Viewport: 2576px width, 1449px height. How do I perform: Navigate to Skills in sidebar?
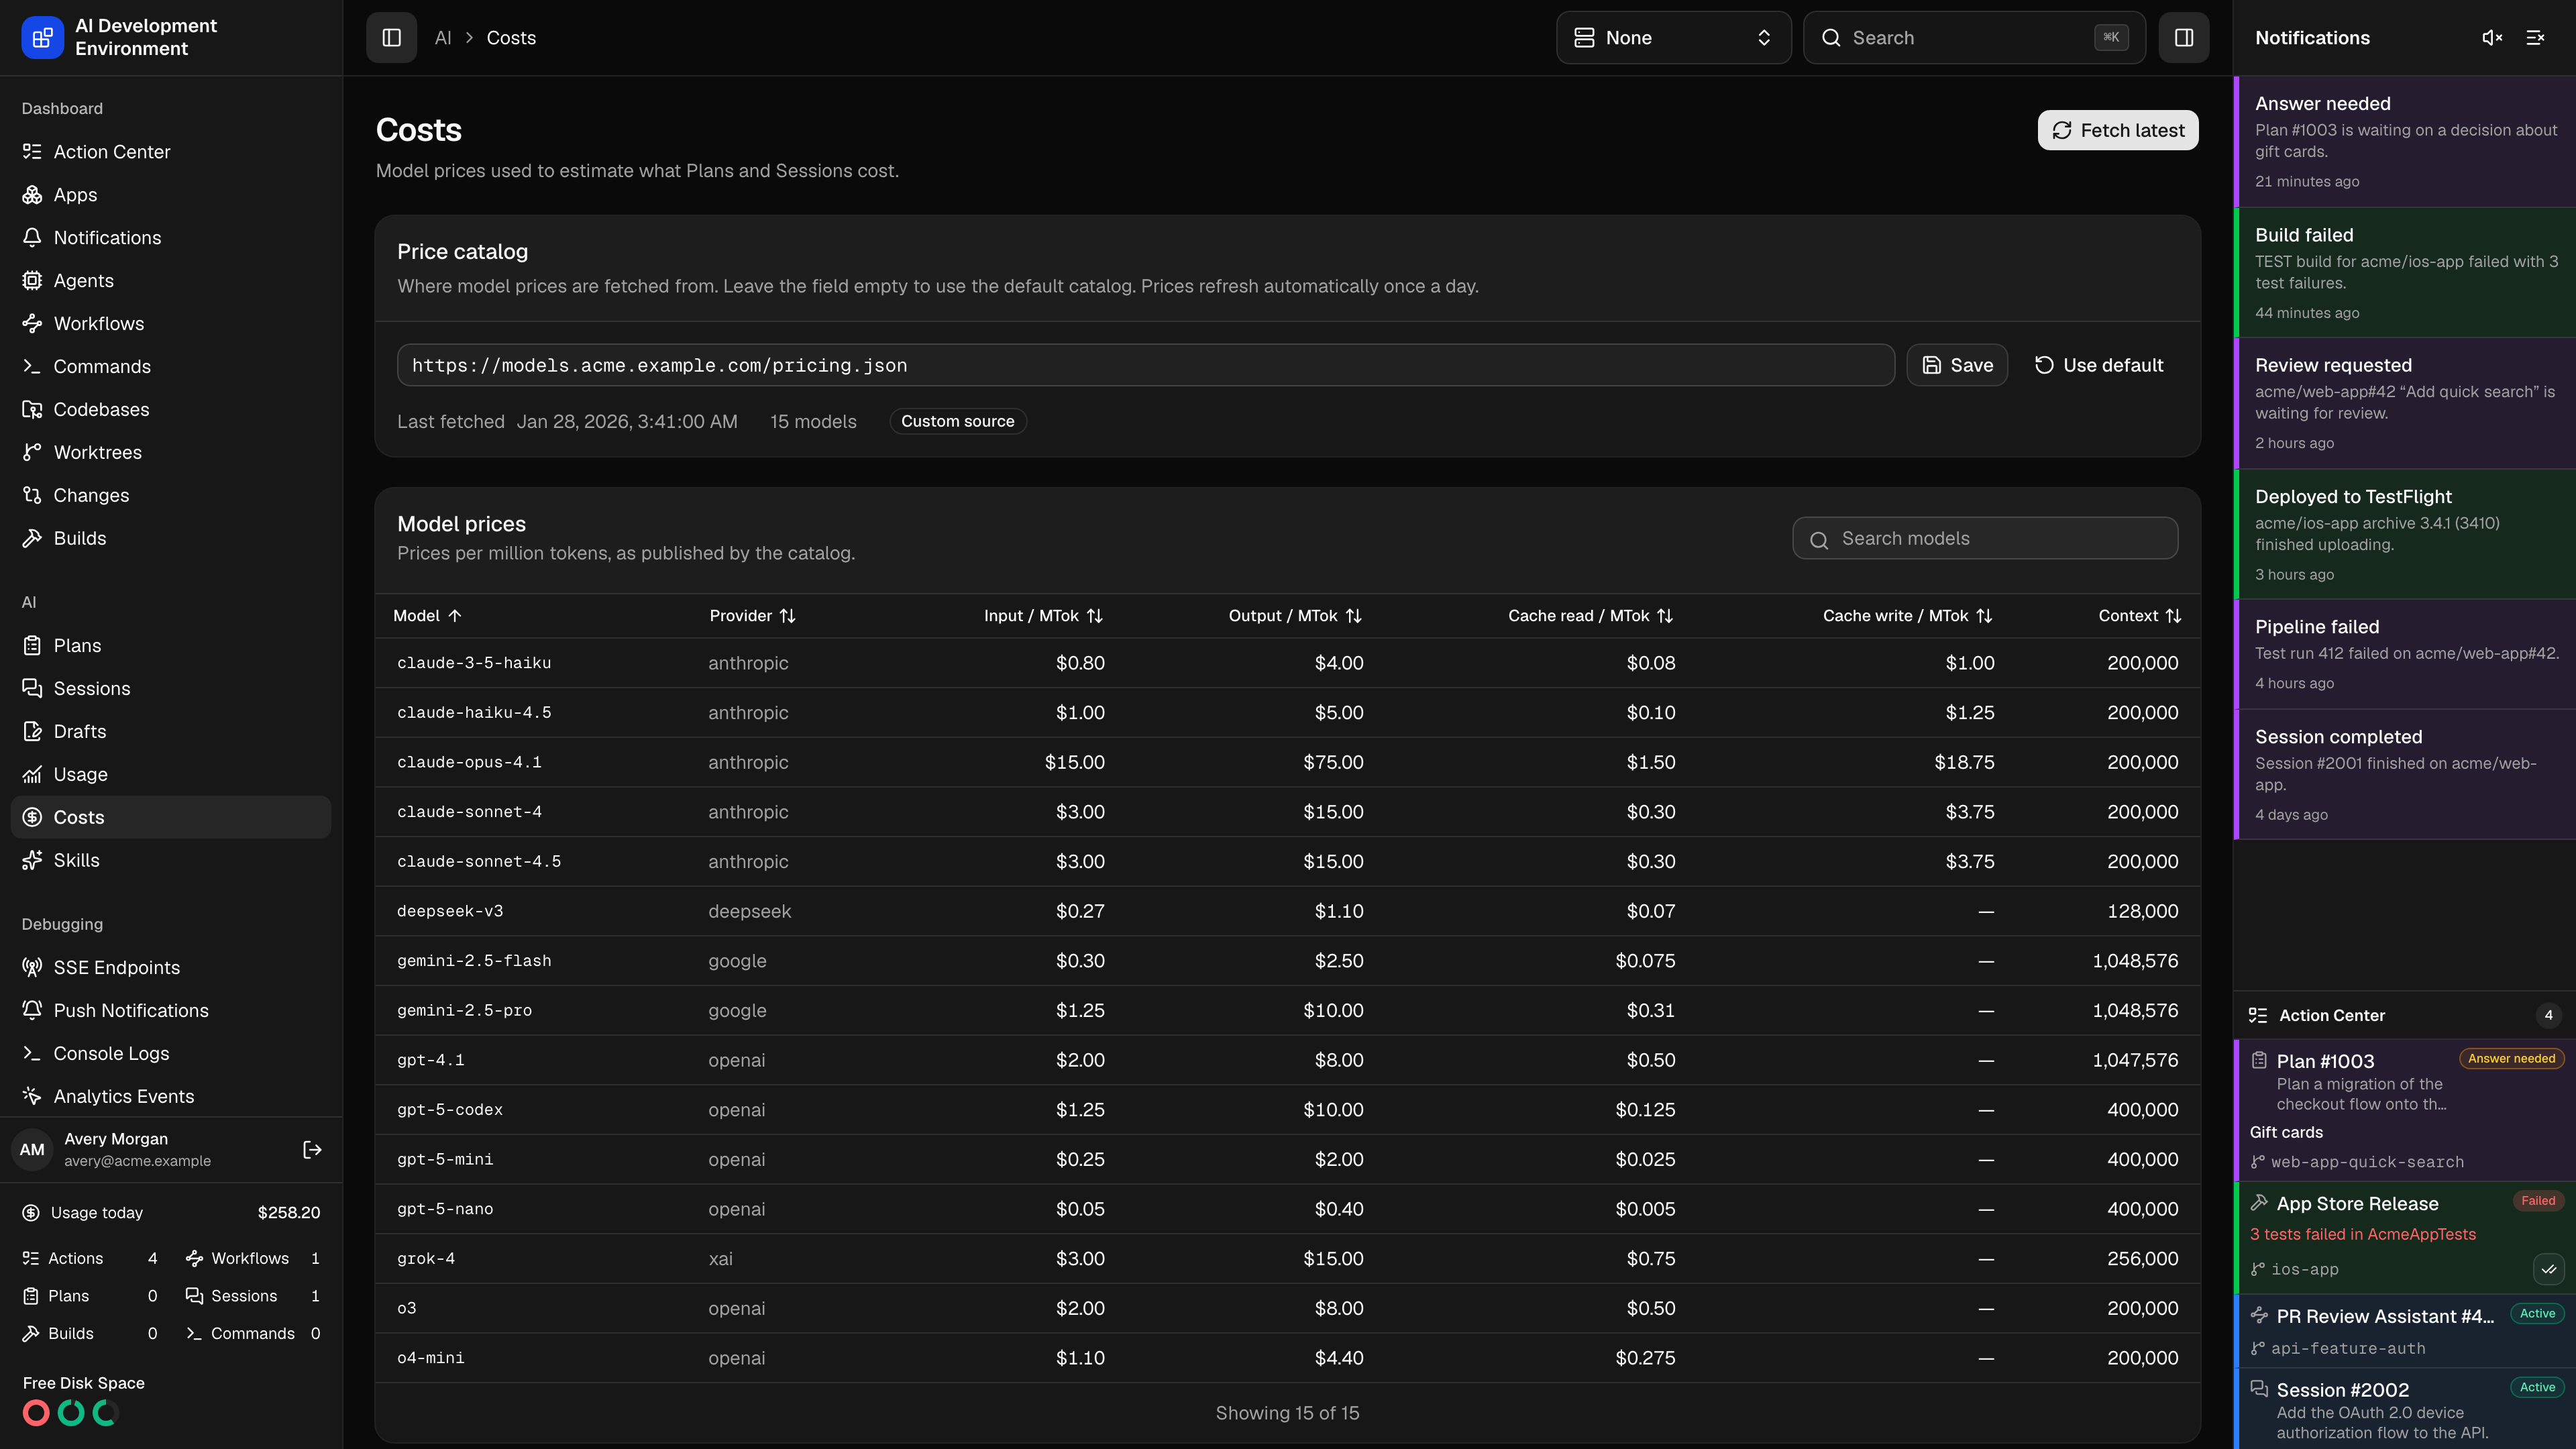click(171, 860)
